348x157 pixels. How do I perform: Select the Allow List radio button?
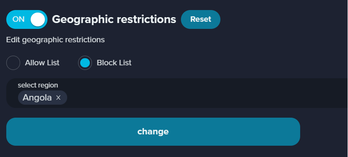pos(13,63)
